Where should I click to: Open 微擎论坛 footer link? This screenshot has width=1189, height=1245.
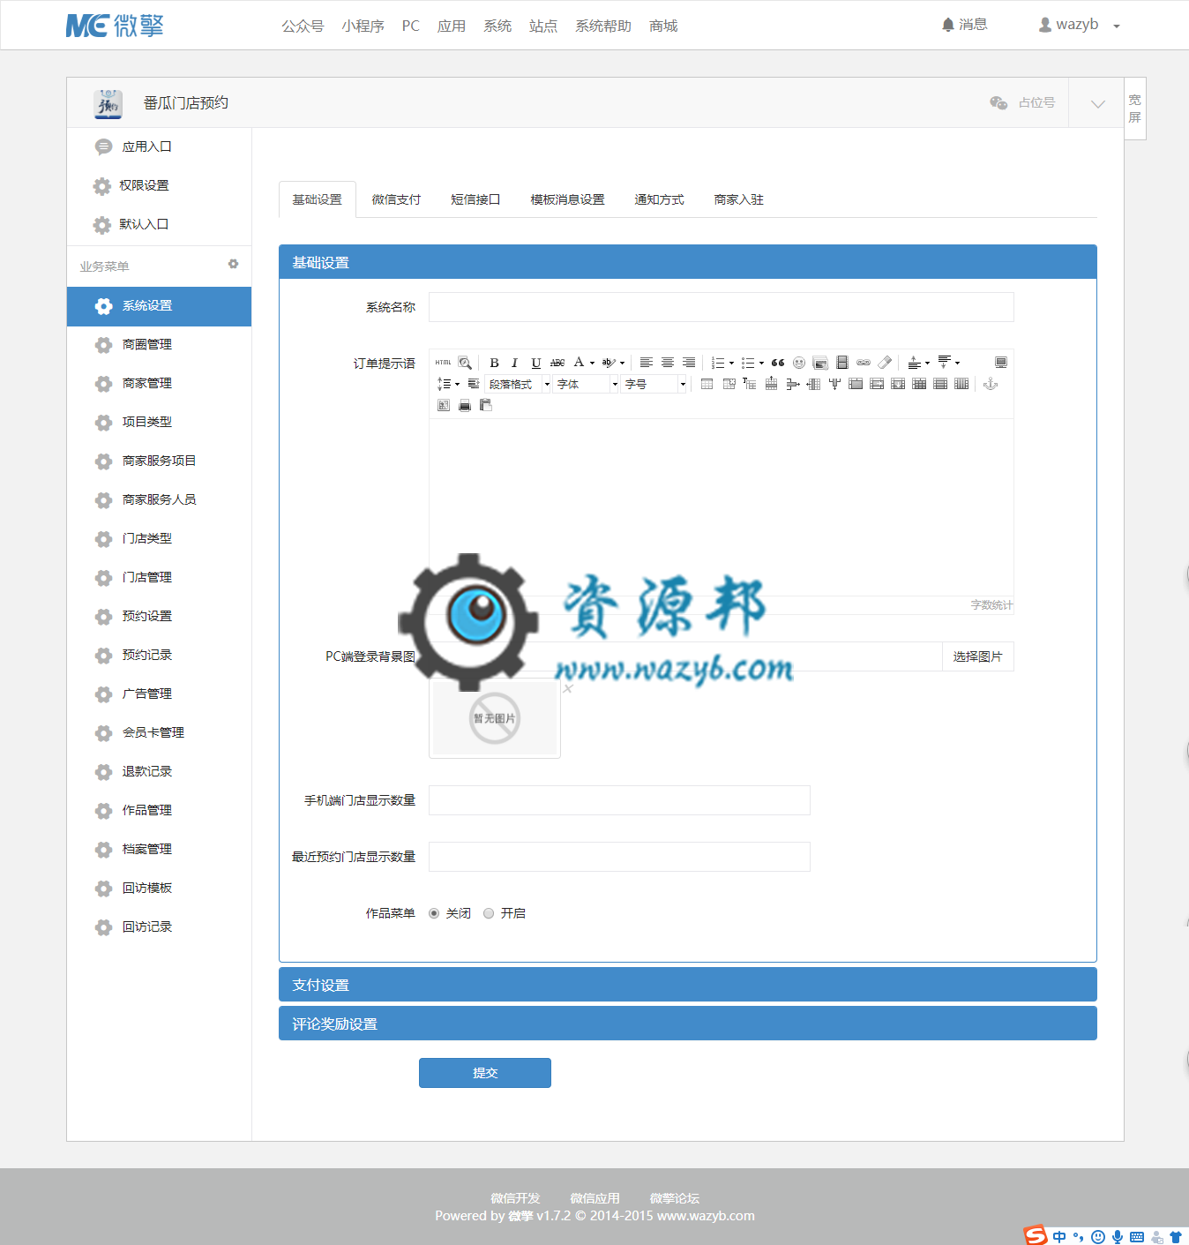click(x=674, y=1198)
